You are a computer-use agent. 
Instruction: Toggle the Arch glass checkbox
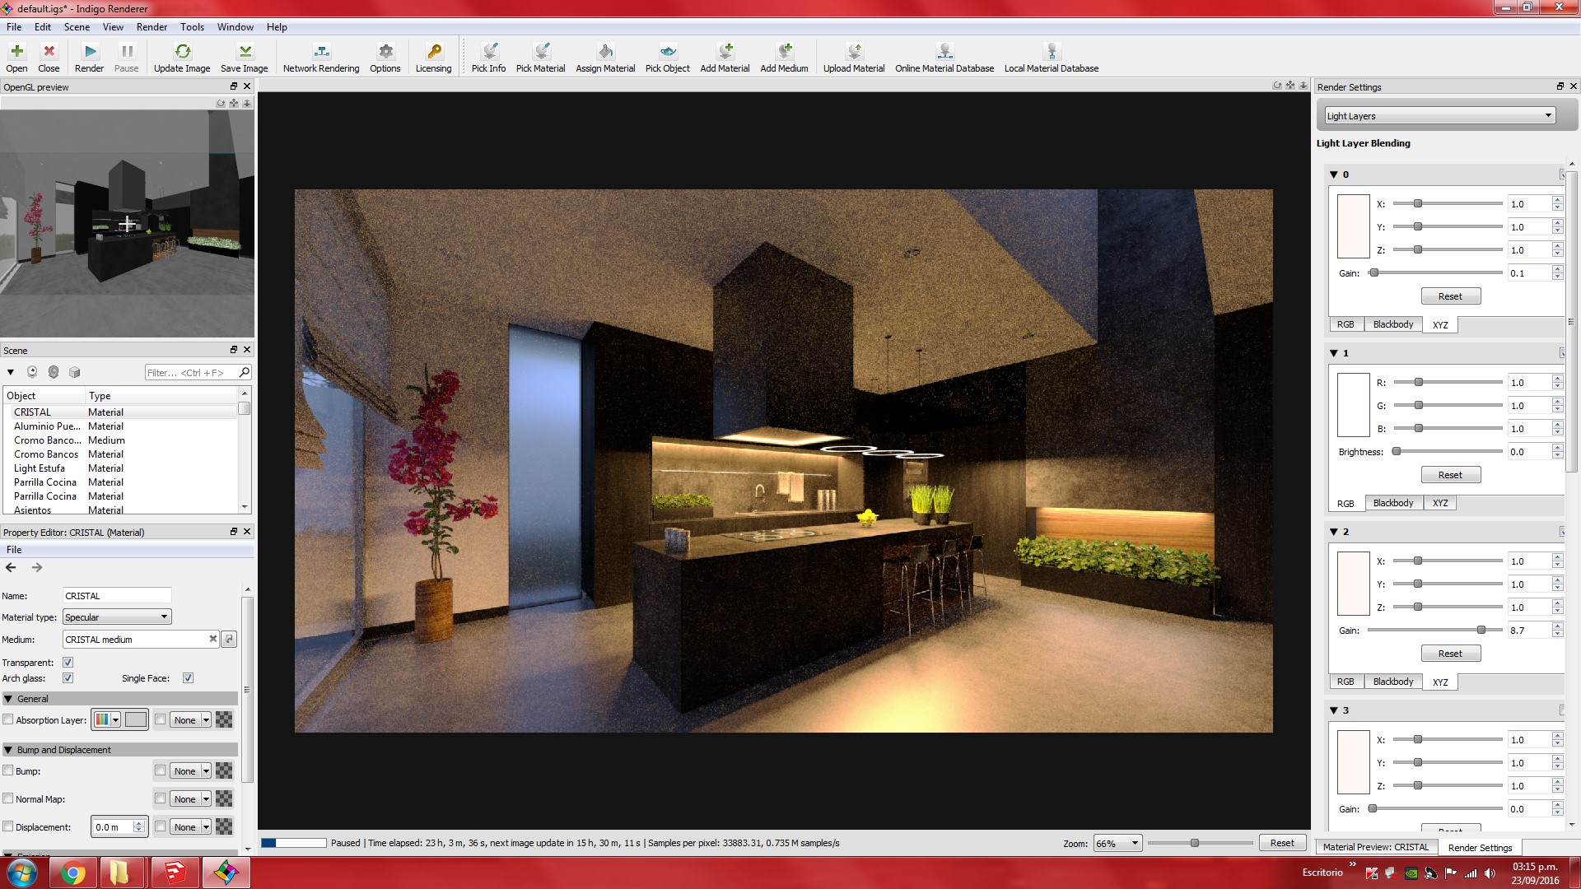(68, 678)
